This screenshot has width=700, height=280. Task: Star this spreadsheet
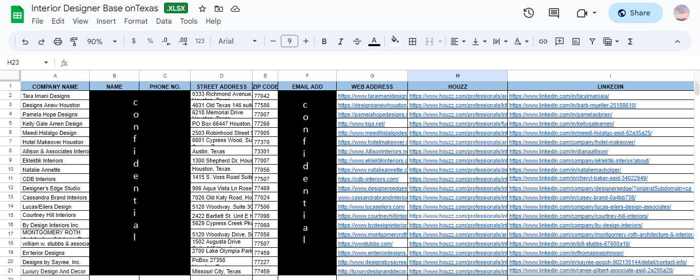(x=202, y=9)
